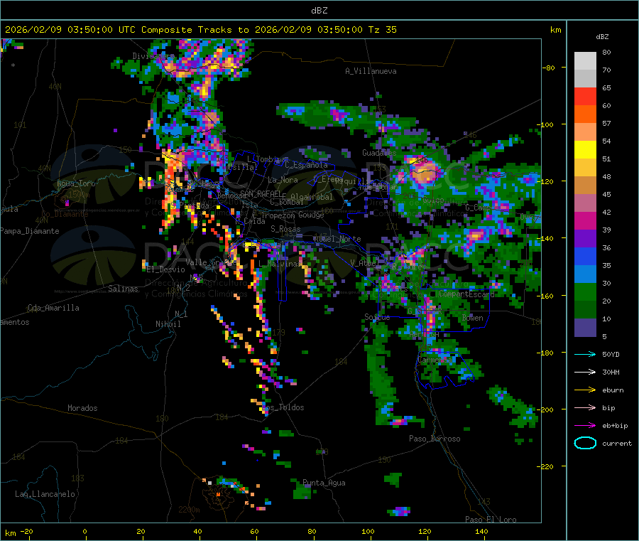The width and height of the screenshot is (639, 541).
Task: Click the 'L_Malvinas' map label
Action: [x=280, y=264]
